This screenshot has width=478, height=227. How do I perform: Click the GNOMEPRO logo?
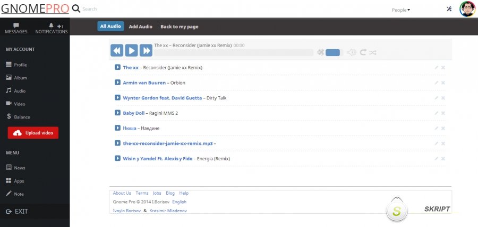point(35,9)
